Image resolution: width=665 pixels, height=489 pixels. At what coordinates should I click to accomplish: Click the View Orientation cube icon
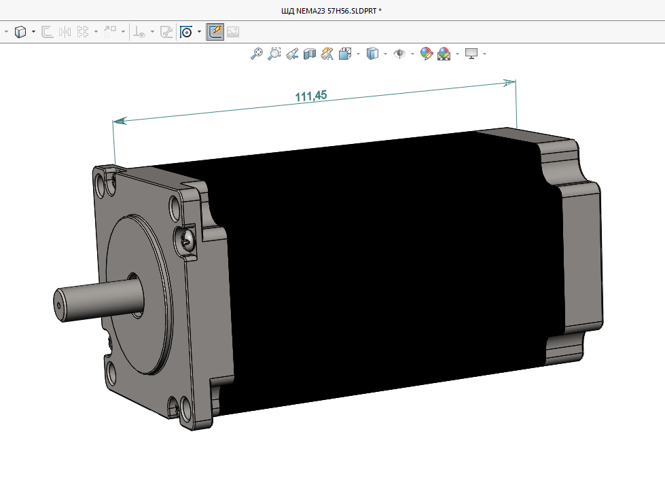(345, 54)
